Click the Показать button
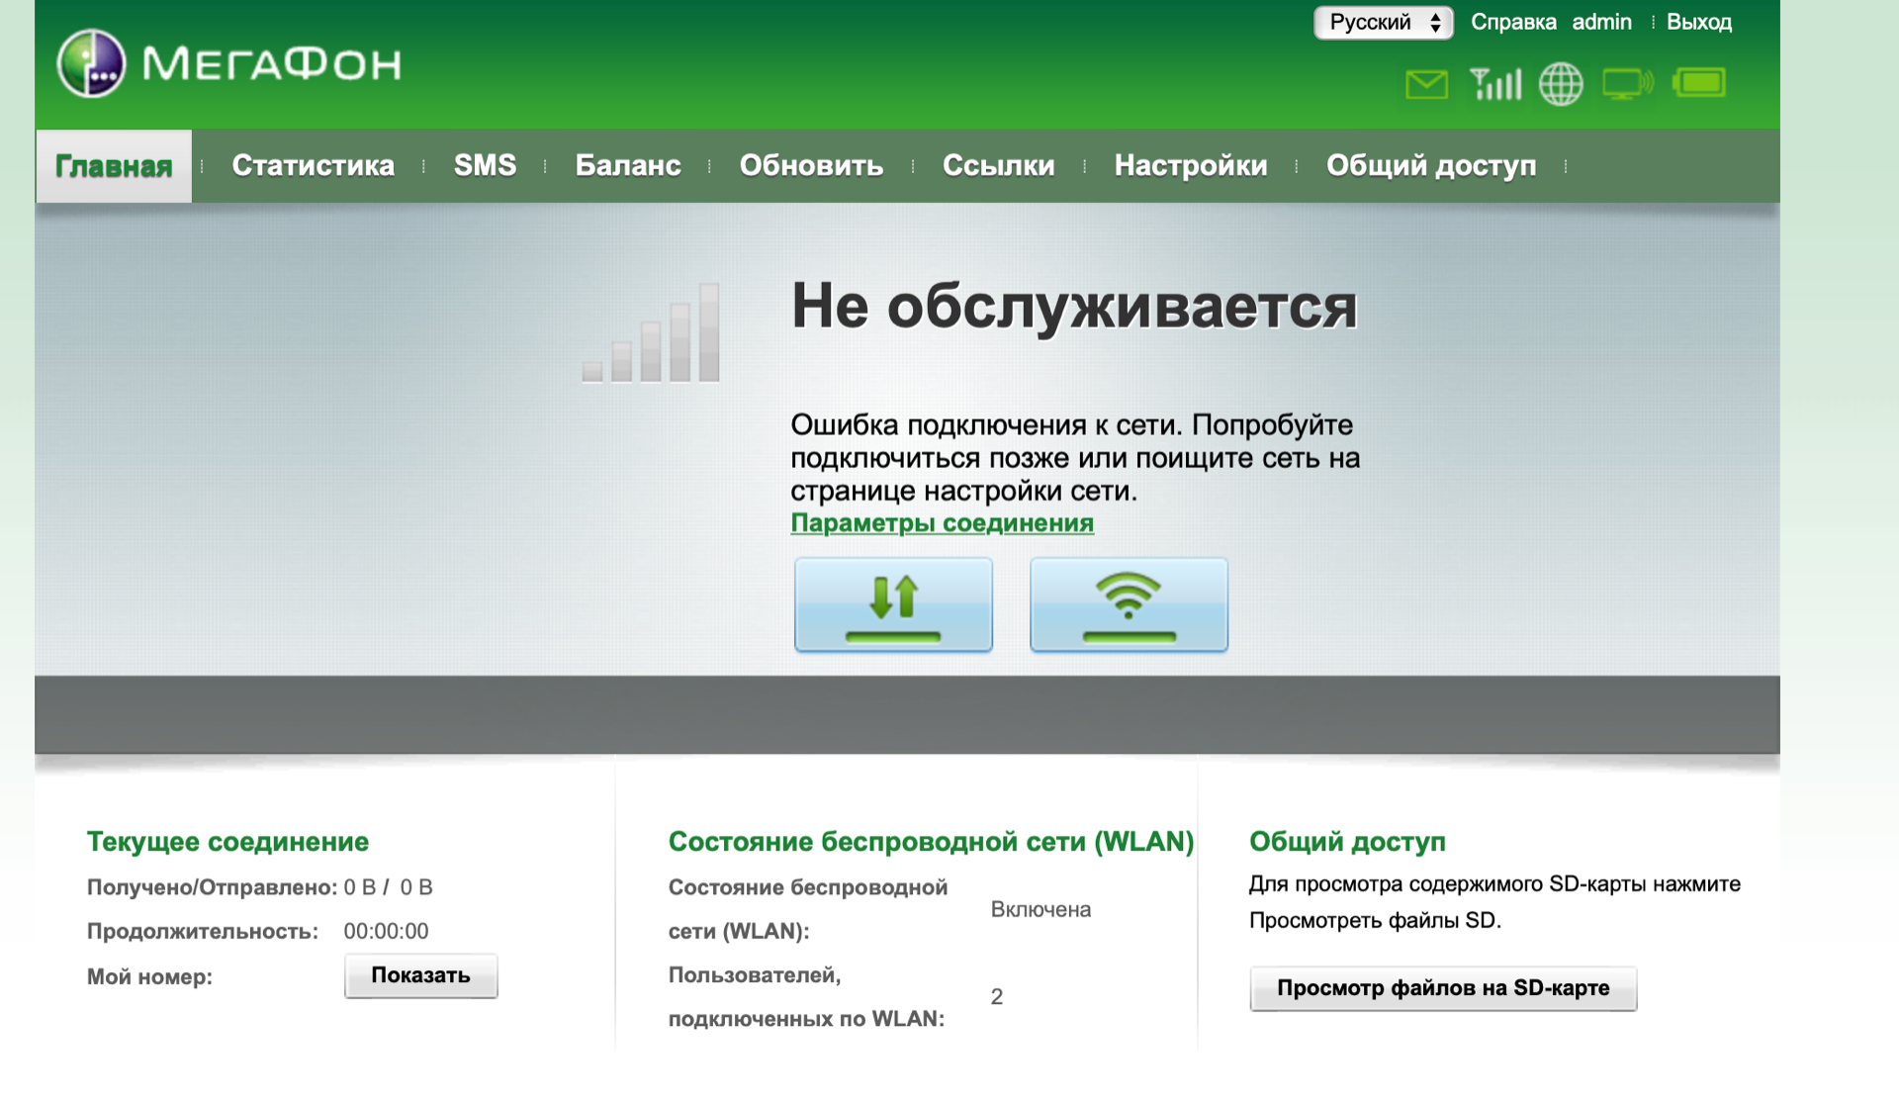This screenshot has width=1899, height=1103. [x=421, y=975]
